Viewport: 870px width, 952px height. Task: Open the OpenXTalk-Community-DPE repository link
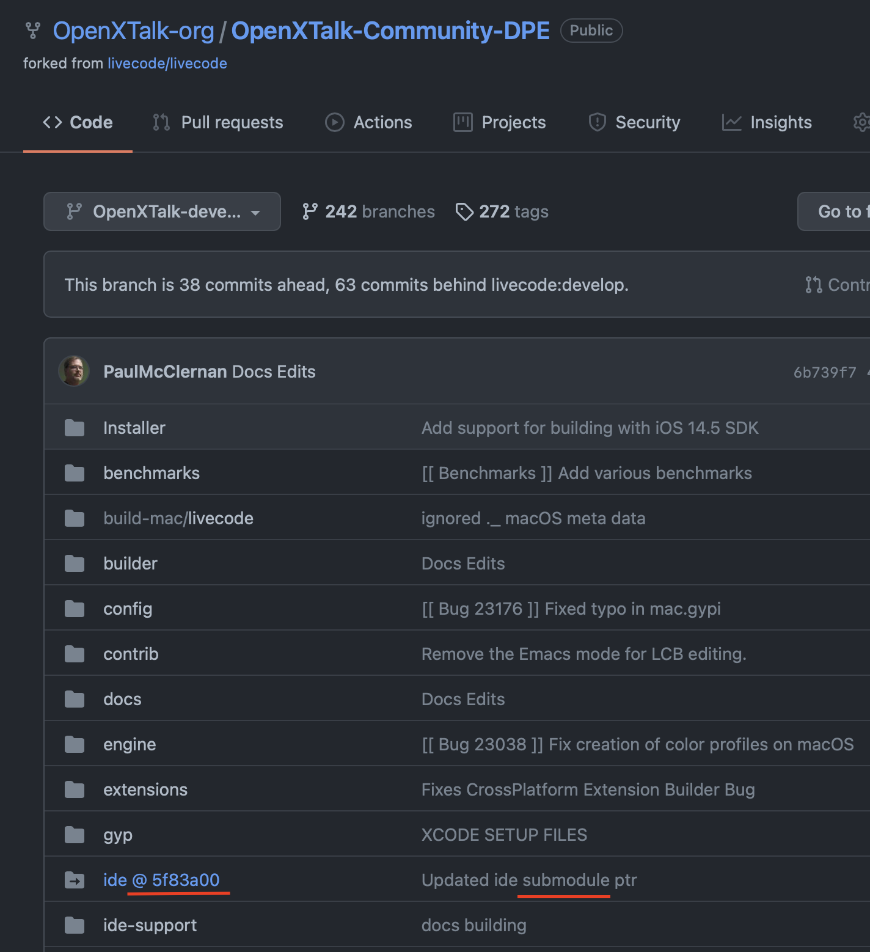point(390,31)
